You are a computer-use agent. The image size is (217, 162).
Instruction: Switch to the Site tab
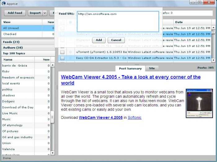pos(152,68)
